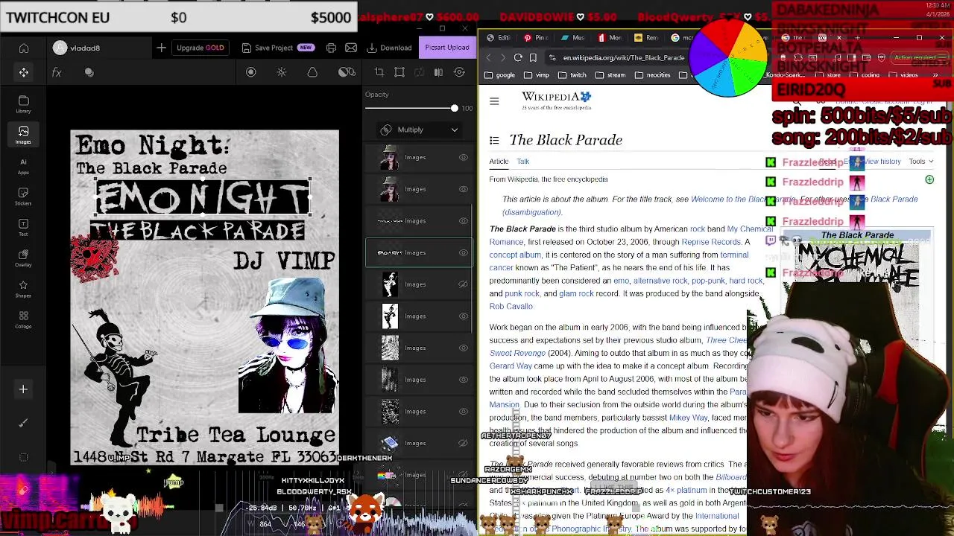Click the plus icon next to vladad8
954x536 pixels.
pyautogui.click(x=161, y=48)
